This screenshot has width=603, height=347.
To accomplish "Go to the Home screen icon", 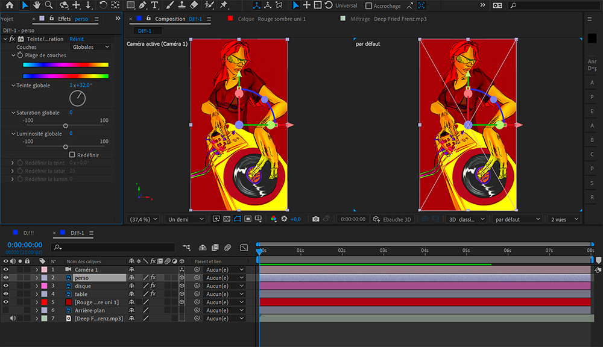I will (9, 5).
